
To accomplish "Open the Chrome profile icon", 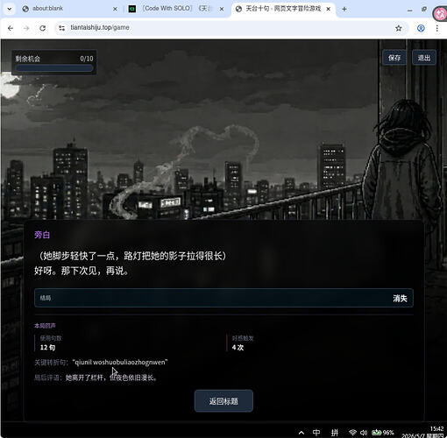I will (421, 28).
